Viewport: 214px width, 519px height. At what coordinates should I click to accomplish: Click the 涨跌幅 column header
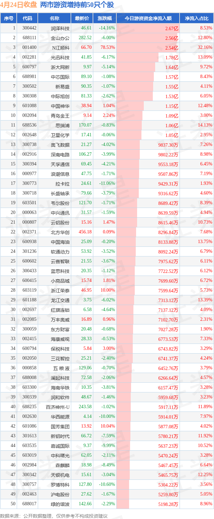105,18
